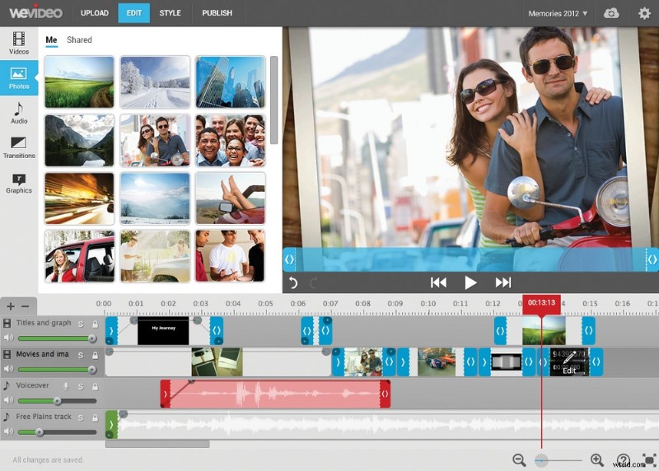The height and width of the screenshot is (471, 659).
Task: Open the Transitions panel
Action: click(x=19, y=147)
